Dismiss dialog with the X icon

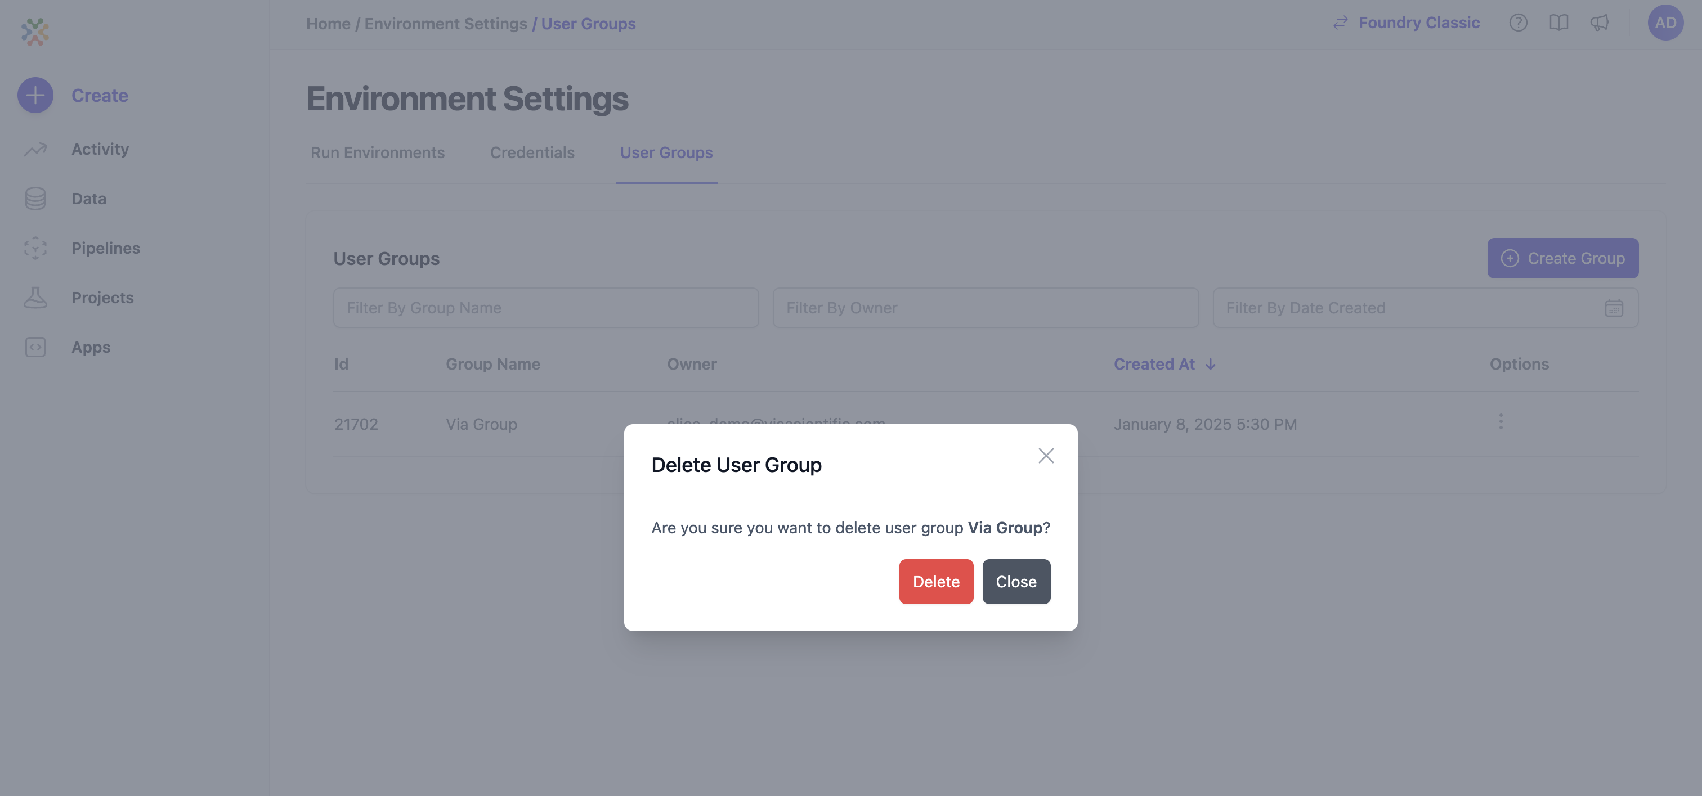point(1045,456)
